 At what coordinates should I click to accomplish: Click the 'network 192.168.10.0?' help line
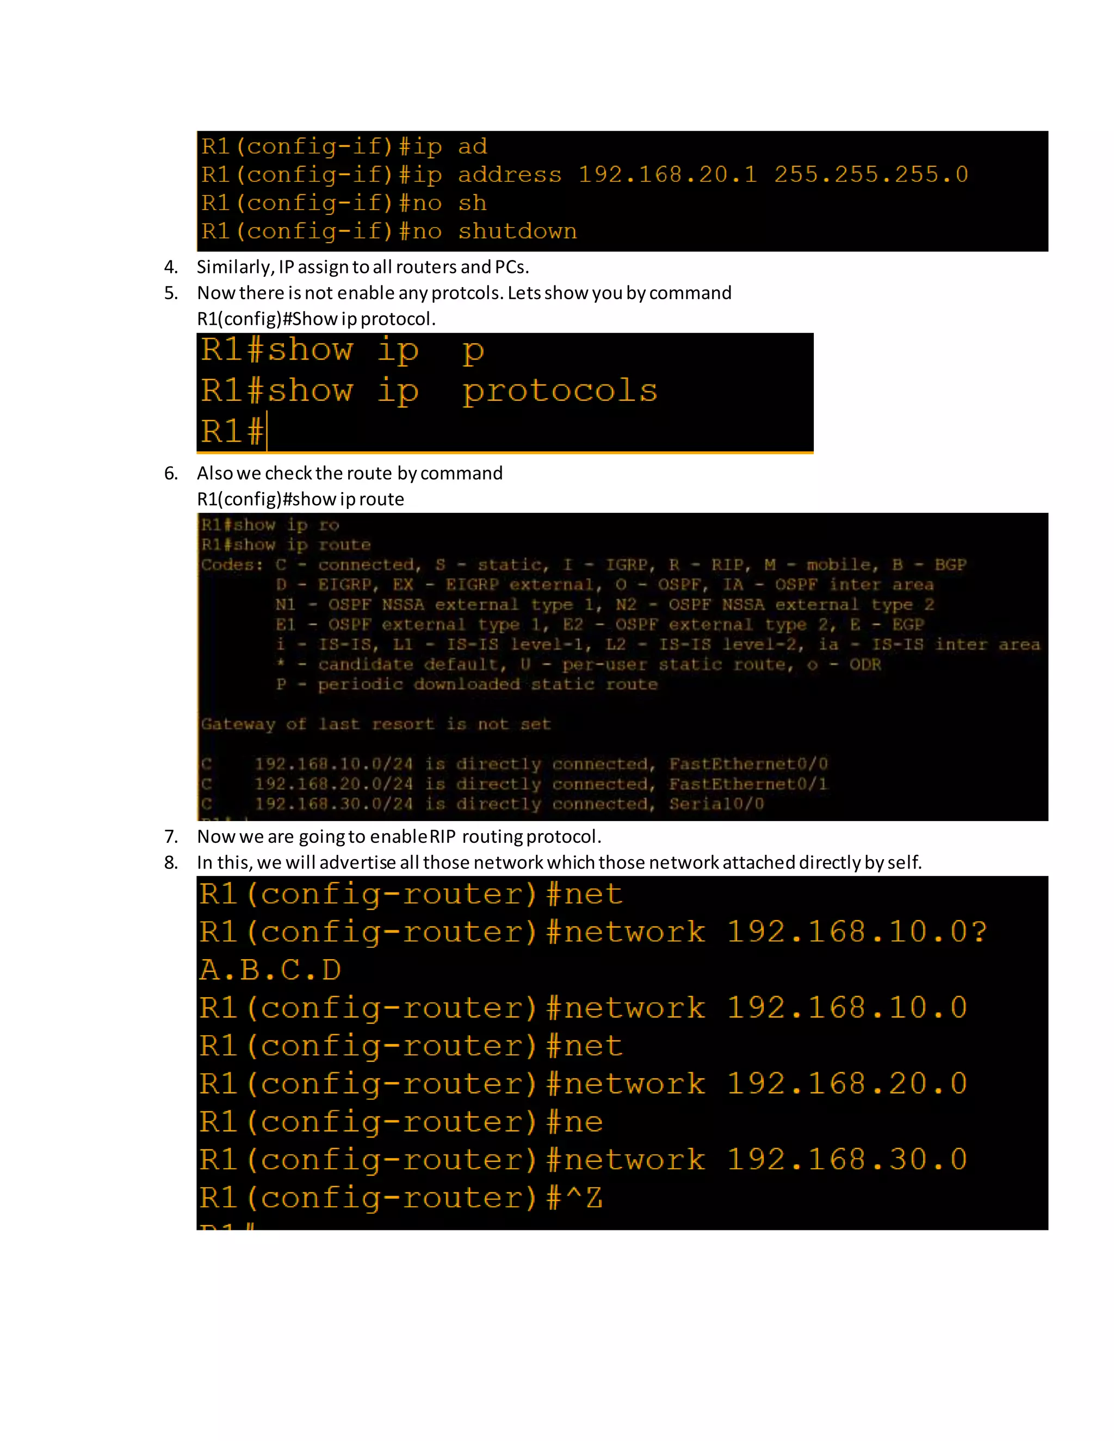(593, 932)
